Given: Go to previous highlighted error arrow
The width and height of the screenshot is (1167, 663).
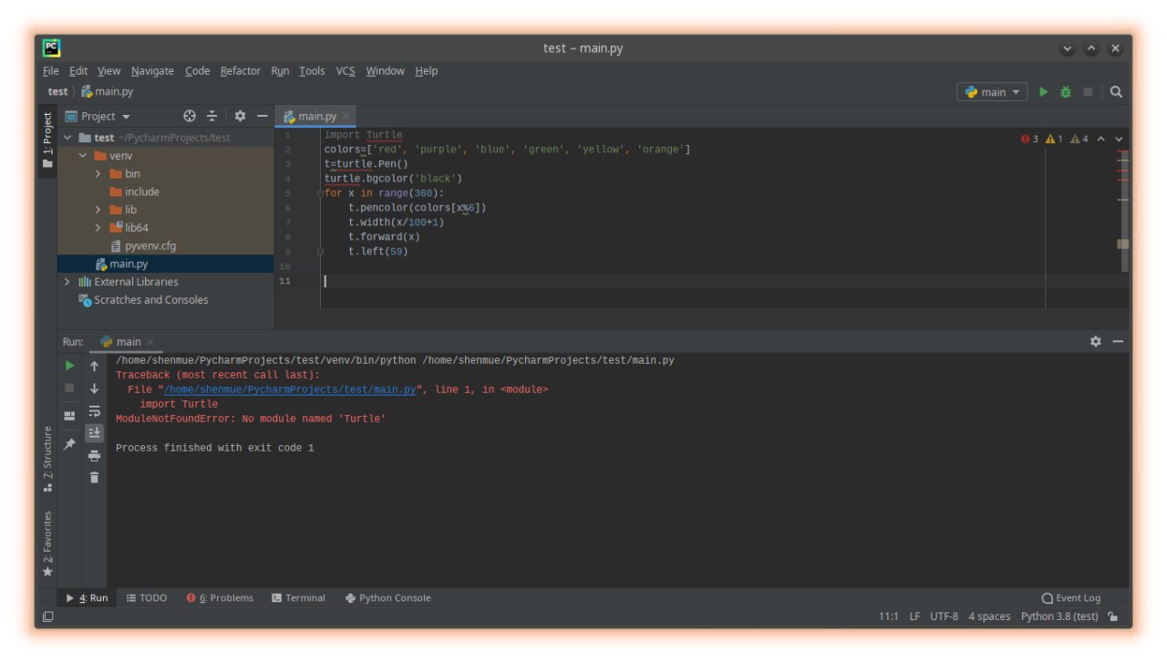Looking at the screenshot, I should point(1100,139).
